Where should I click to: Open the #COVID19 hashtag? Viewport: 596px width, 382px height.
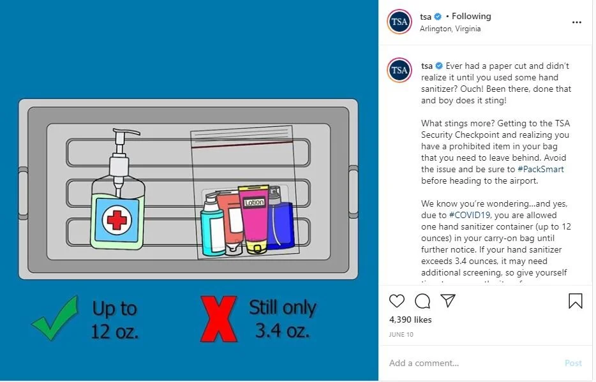click(x=470, y=216)
